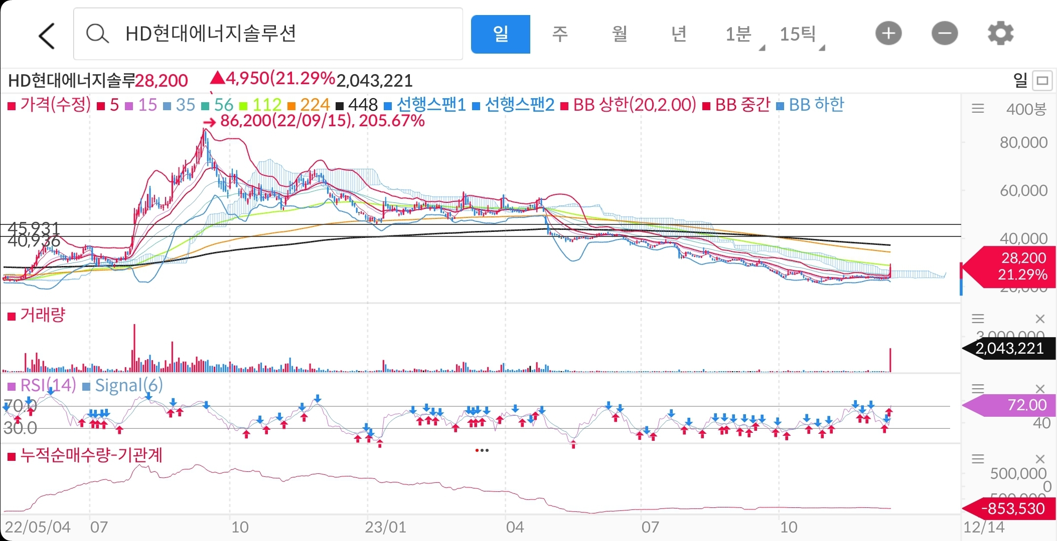Click the RSI(14) indicator label
Screen dimensions: 1057x541
point(42,385)
